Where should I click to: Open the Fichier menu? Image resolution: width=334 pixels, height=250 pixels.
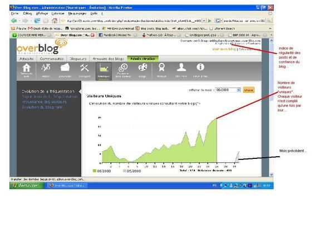click(14, 13)
